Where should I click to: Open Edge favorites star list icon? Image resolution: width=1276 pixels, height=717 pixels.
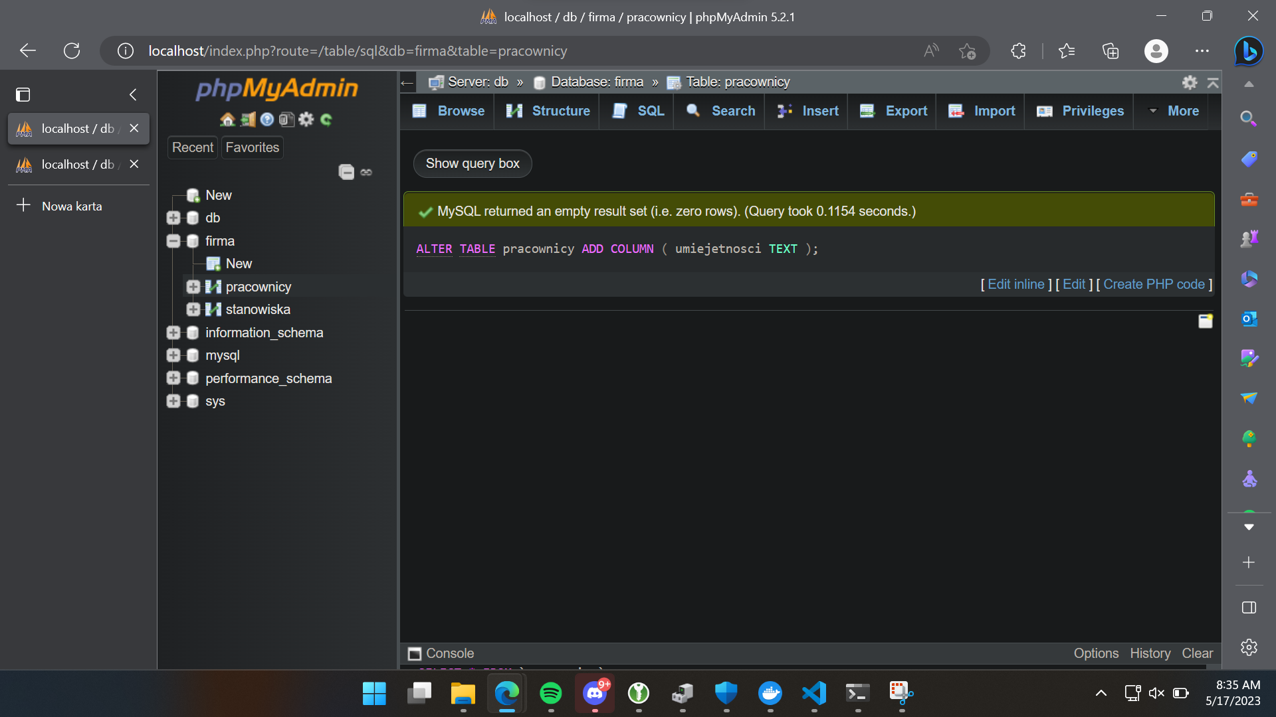[x=1067, y=51]
